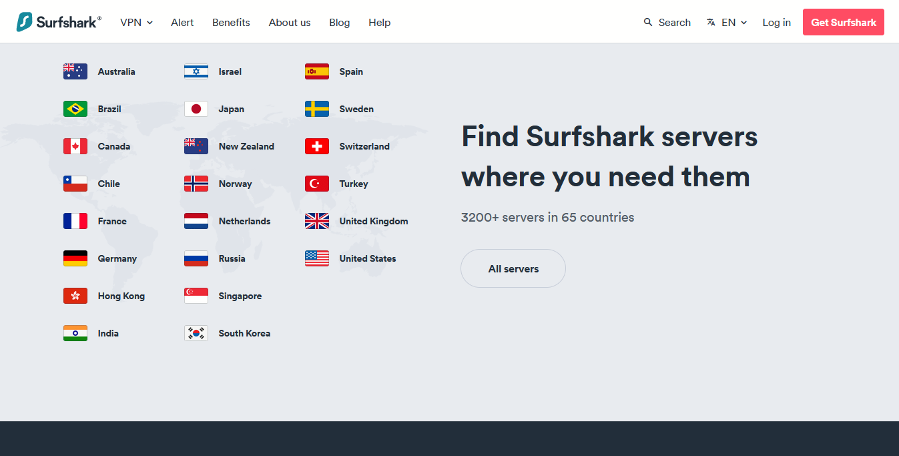Click the Log in link

[777, 23]
